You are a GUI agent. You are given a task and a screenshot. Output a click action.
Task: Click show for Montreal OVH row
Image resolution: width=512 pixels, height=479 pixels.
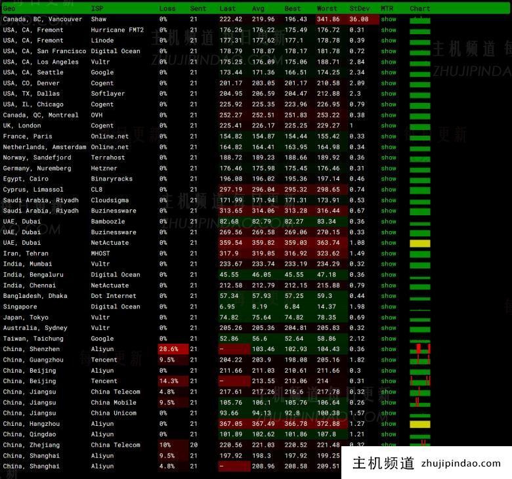click(388, 115)
